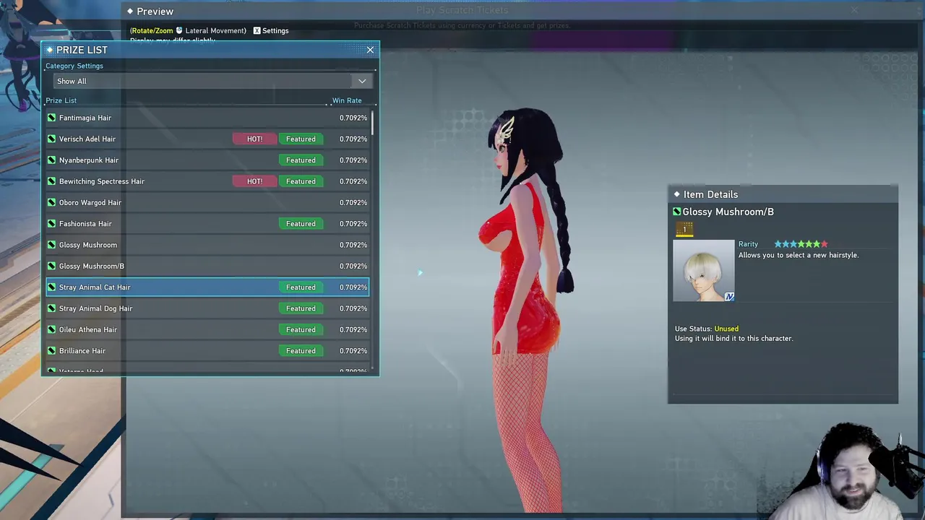Image resolution: width=925 pixels, height=520 pixels.
Task: Select Fantimagia Hair in the prize list
Action: (x=207, y=118)
